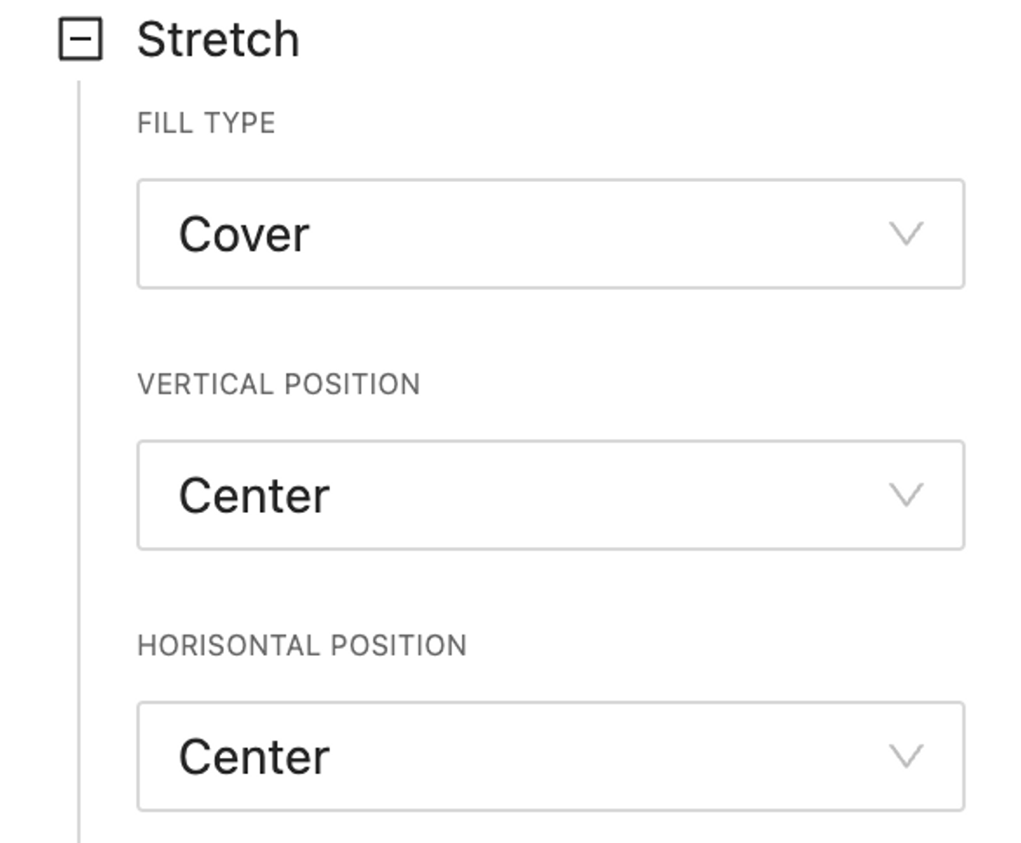Click the chevron arrow of Horisontal Position dropdown

[x=905, y=755]
